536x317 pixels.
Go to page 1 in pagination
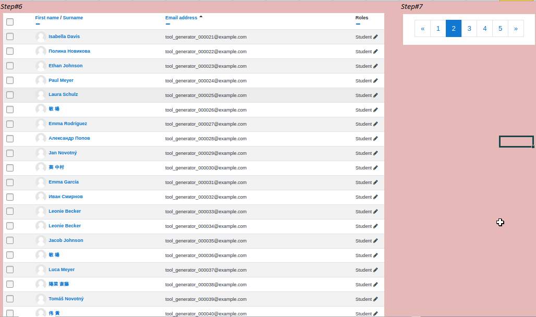click(438, 28)
